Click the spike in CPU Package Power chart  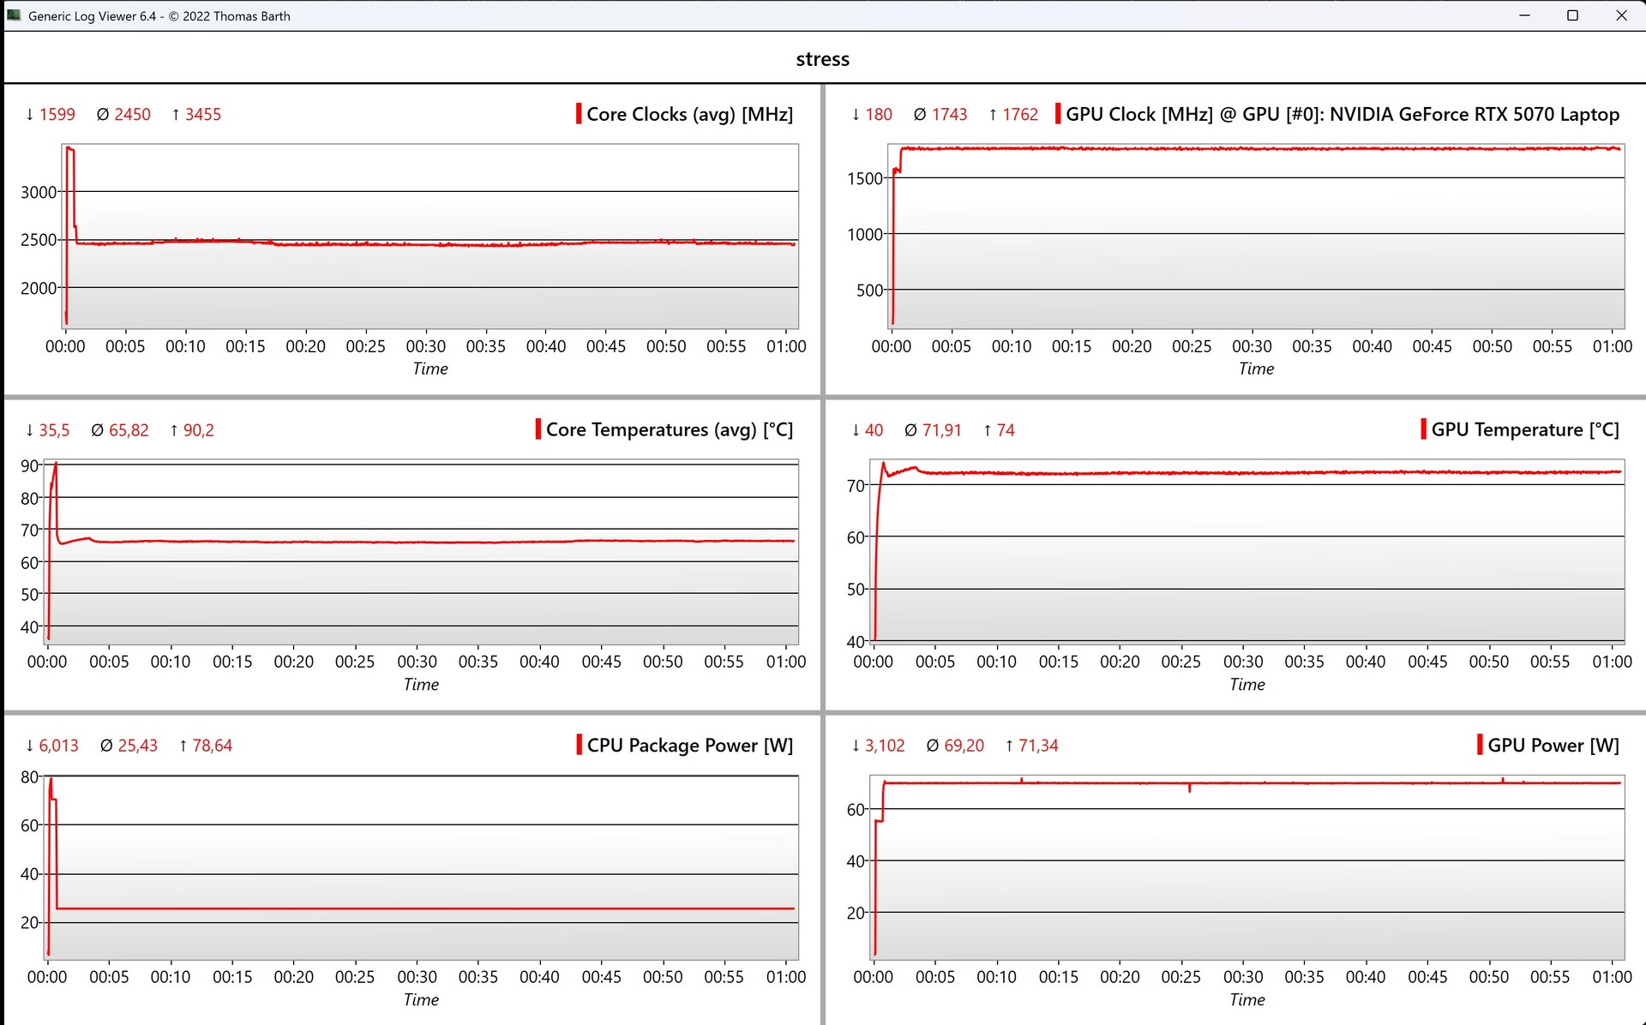51,781
